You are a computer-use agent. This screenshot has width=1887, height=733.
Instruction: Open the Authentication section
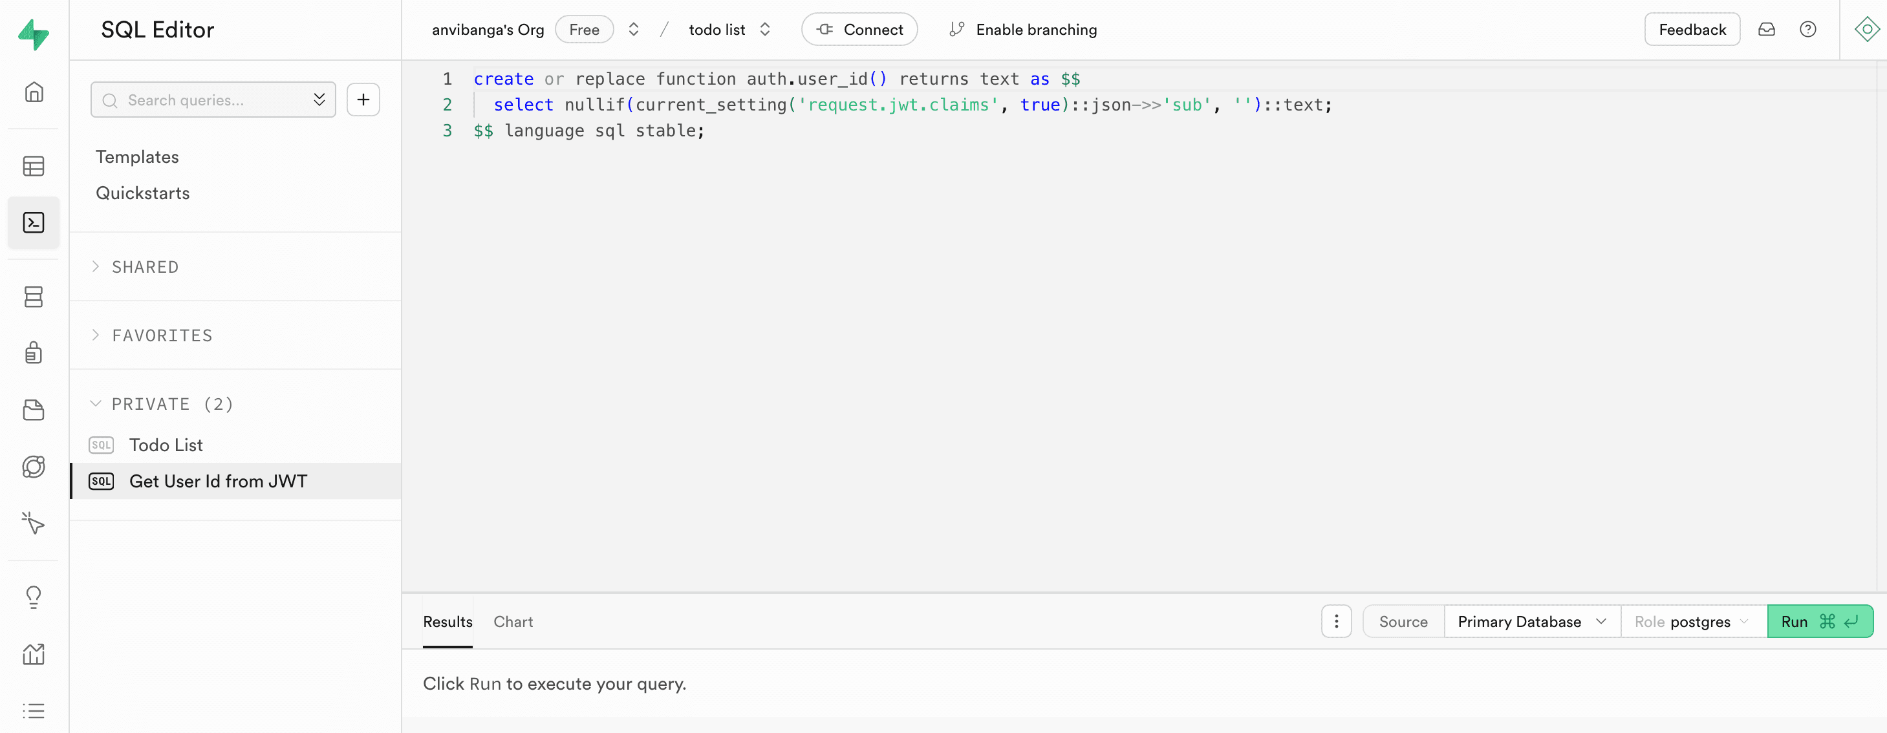tap(34, 352)
